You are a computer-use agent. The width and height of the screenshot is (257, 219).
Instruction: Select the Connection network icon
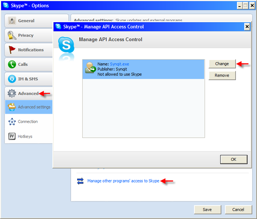tap(12, 122)
